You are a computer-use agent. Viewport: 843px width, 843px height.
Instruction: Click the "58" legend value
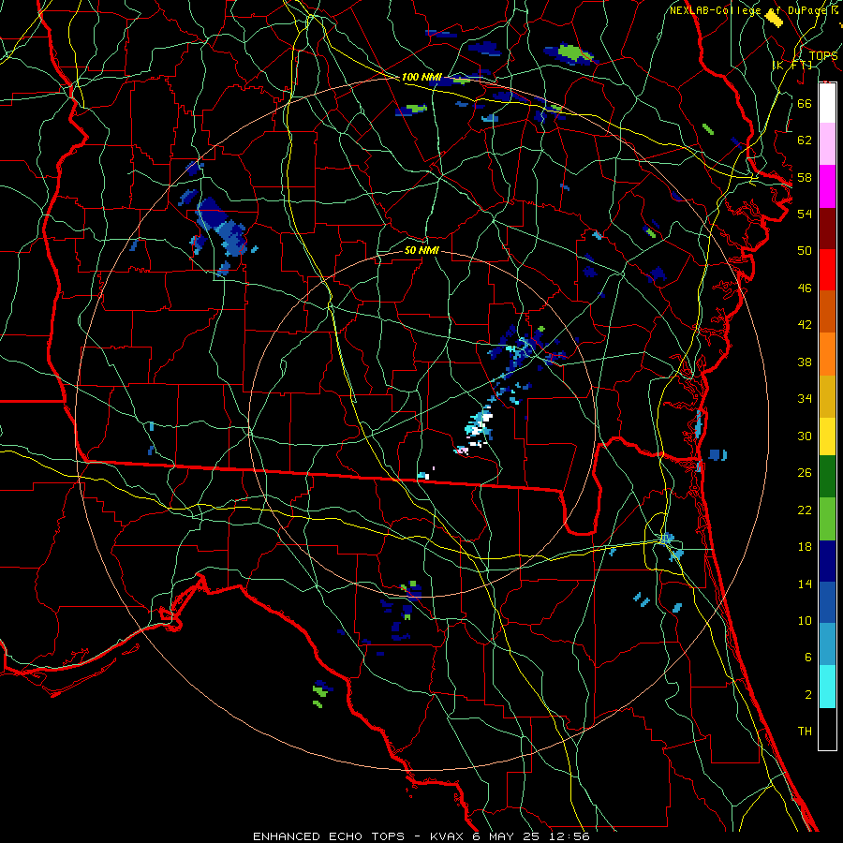point(805,177)
